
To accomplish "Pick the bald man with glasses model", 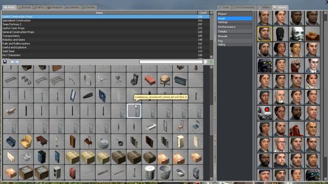I will (280, 145).
